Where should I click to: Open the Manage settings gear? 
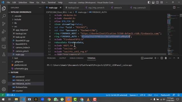(x=4, y=89)
